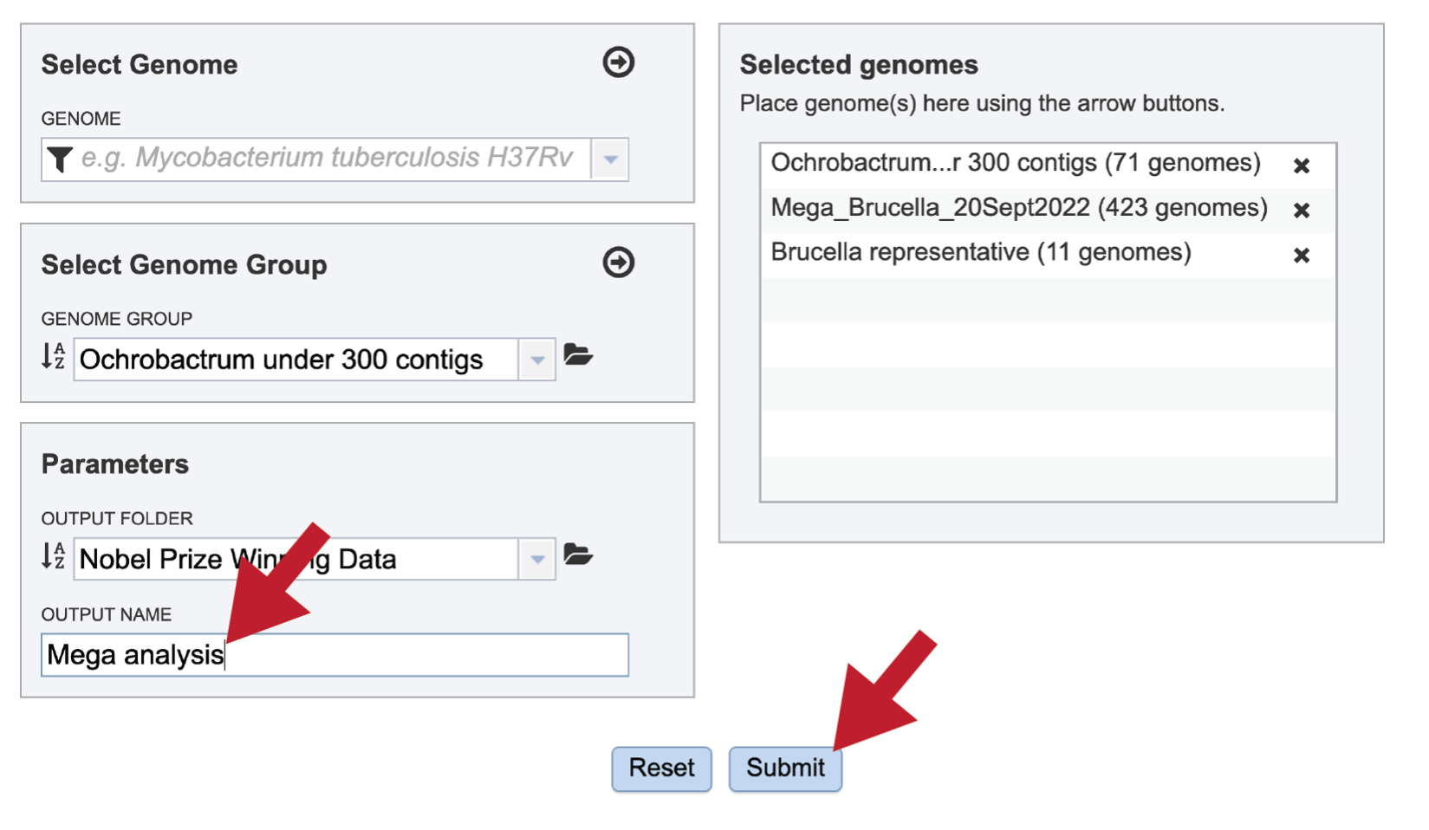1429x830 pixels.
Task: Select the Mega_Brucella_20Sept2022 row in list
Action: point(1048,210)
